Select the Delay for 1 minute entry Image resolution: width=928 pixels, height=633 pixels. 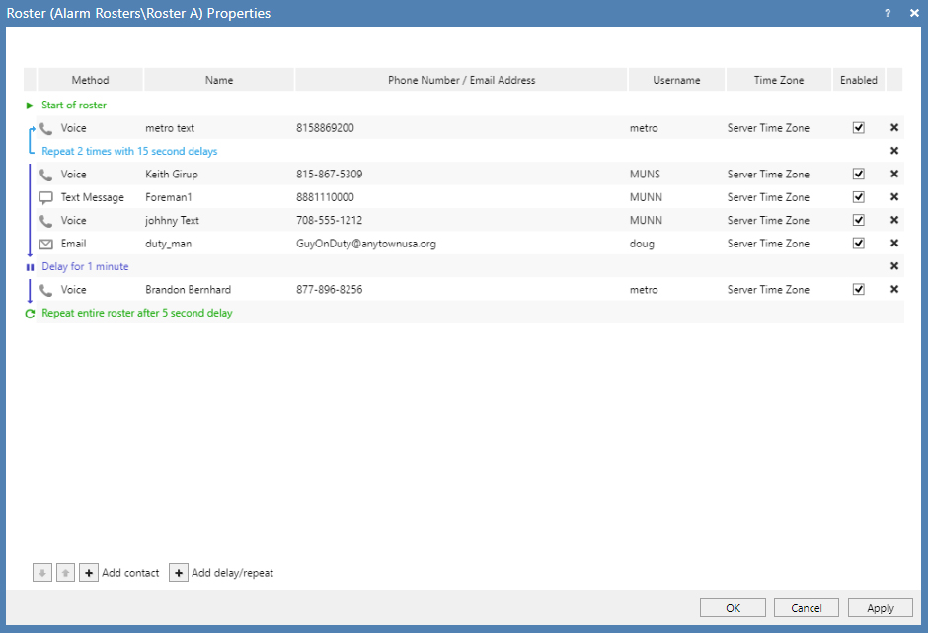tap(85, 266)
